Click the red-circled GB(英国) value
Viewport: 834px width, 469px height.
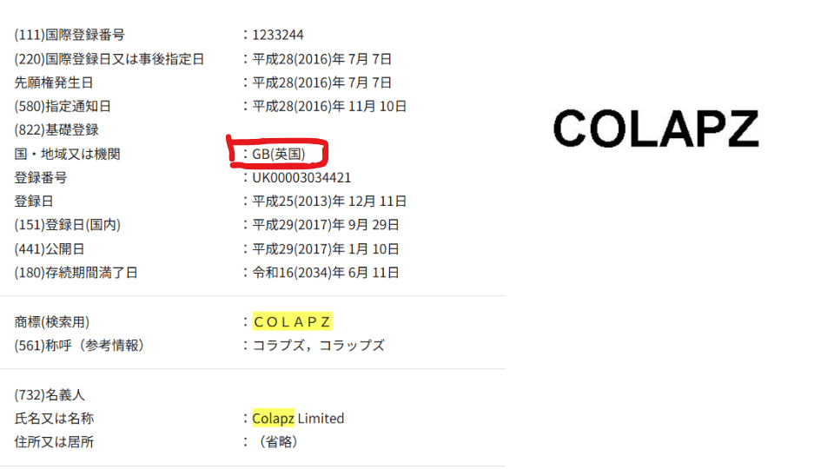point(279,154)
